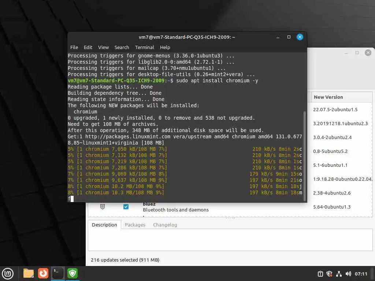
Task: Sort by New Version column header
Action: coord(342,97)
